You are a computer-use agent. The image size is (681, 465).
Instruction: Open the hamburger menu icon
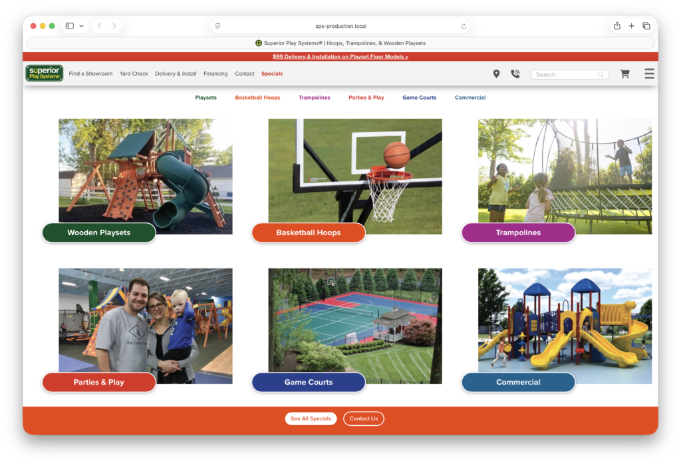[649, 74]
